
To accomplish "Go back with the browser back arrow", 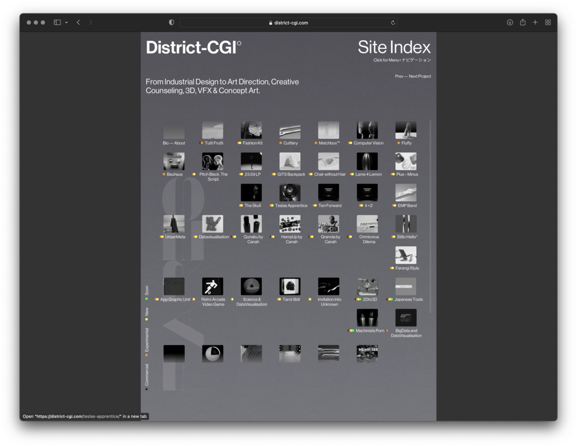I will [x=79, y=22].
